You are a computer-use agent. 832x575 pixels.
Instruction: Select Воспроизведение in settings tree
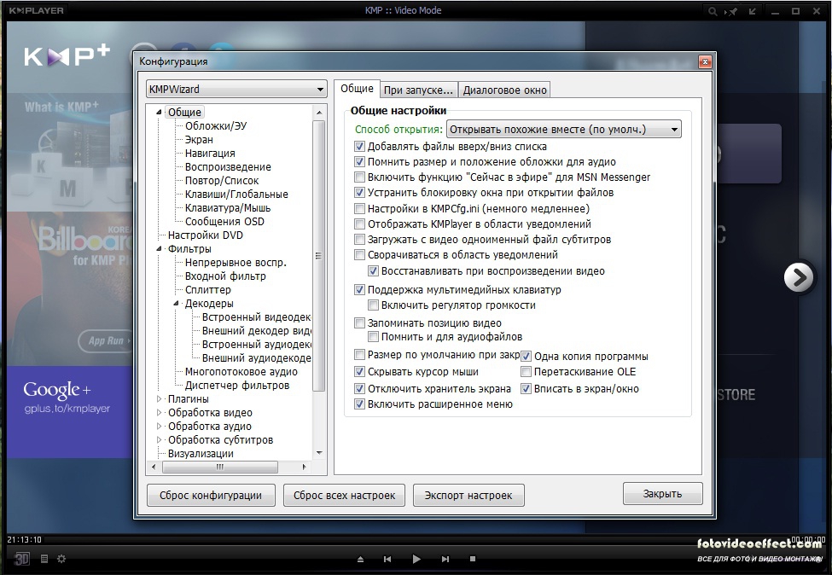pos(228,166)
